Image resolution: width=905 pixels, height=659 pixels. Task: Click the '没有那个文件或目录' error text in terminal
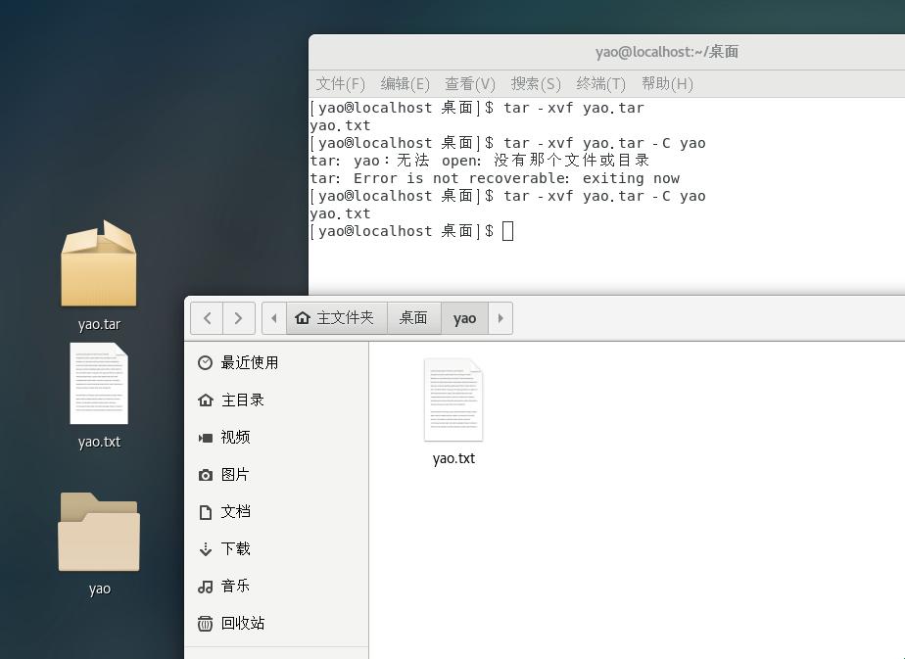point(571,160)
